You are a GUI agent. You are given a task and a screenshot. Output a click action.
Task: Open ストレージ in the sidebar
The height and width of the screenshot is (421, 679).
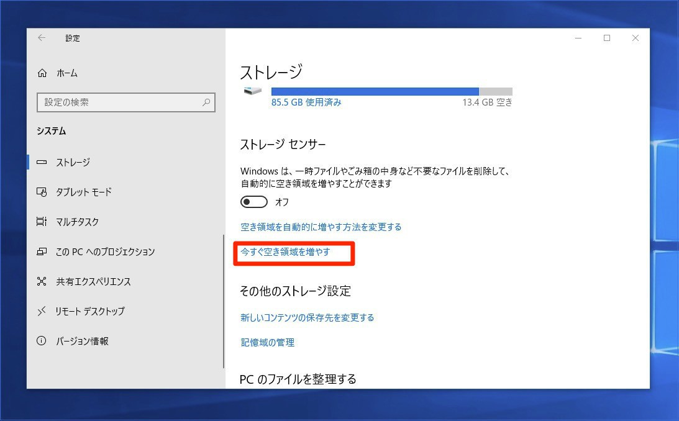click(x=73, y=162)
